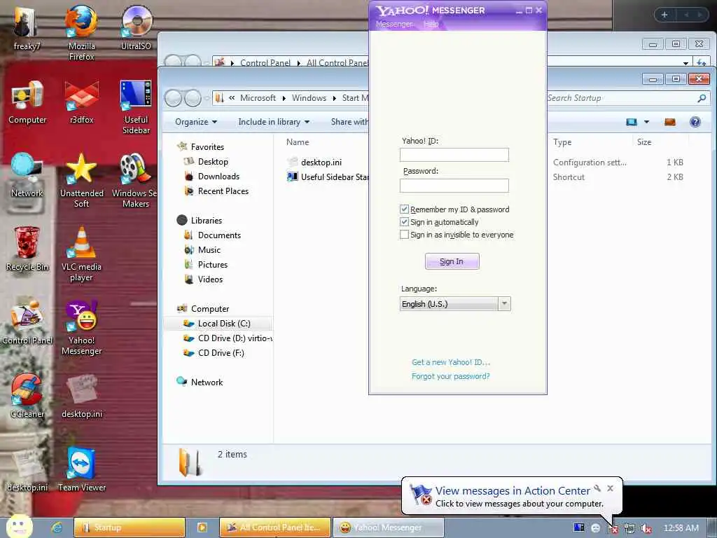Check Sign in as invisible to everyone

pos(404,235)
